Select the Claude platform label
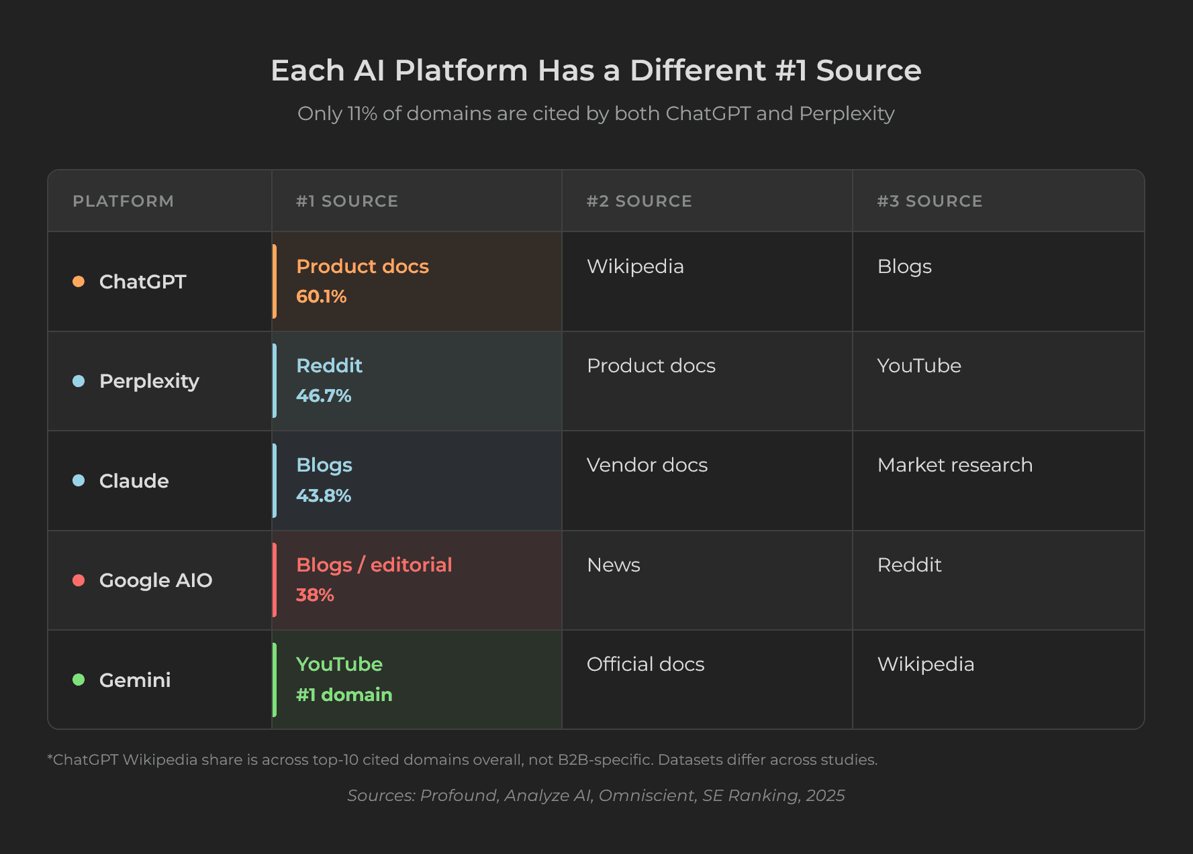This screenshot has height=854, width=1193. [134, 480]
